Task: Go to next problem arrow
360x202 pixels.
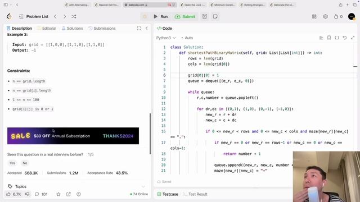Action: [65, 16]
